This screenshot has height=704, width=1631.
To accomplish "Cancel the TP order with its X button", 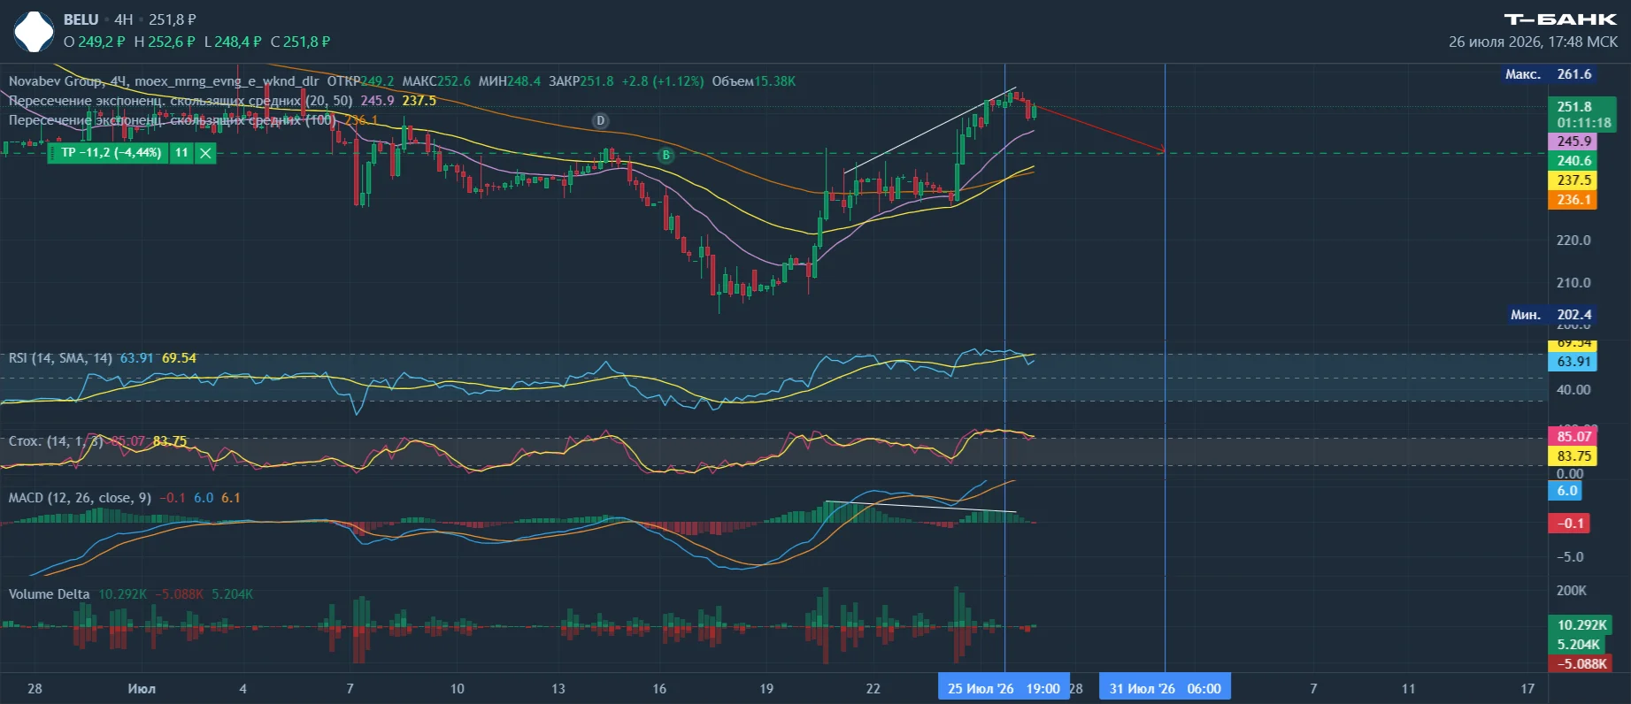I will pos(205,153).
